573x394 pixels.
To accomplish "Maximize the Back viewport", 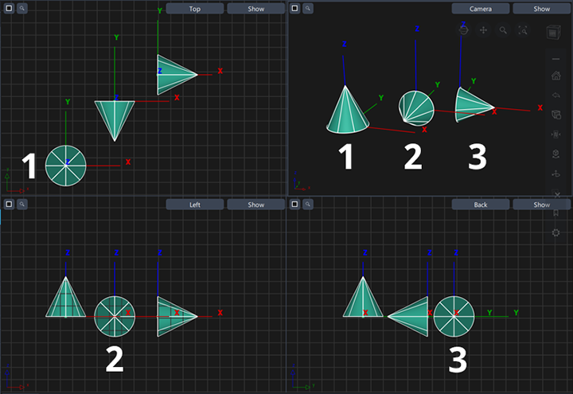I will coord(295,204).
